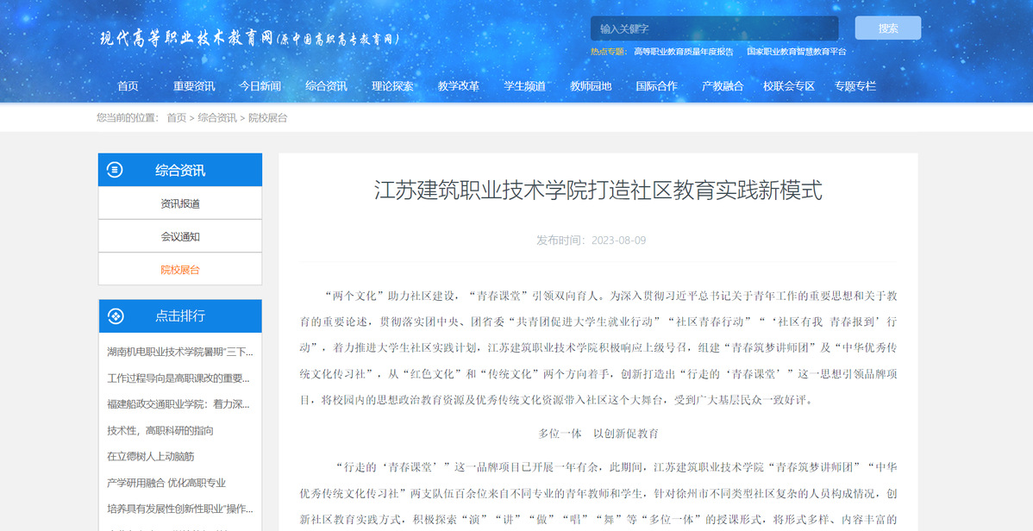Open 专题专栏 in the top navigation
This screenshot has height=531, width=1033.
tap(855, 86)
